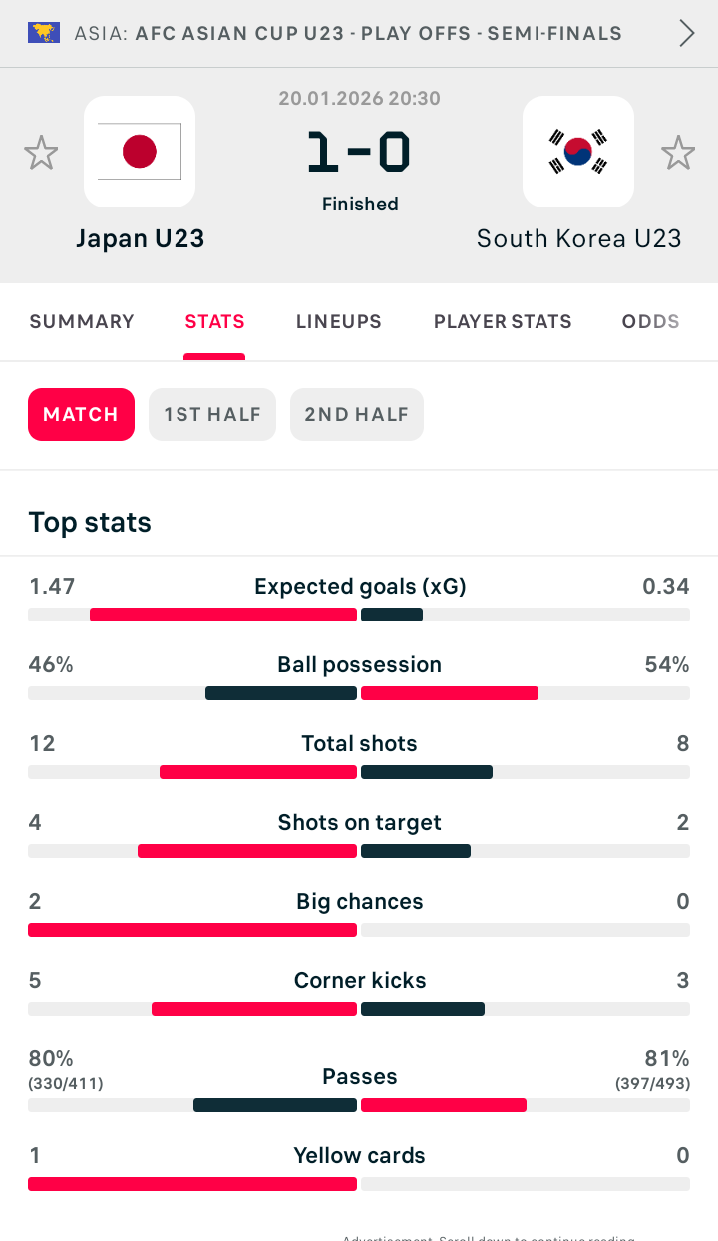Click the Ball possession stat bar
Viewport: 718px width, 1241px height.
pos(359,692)
